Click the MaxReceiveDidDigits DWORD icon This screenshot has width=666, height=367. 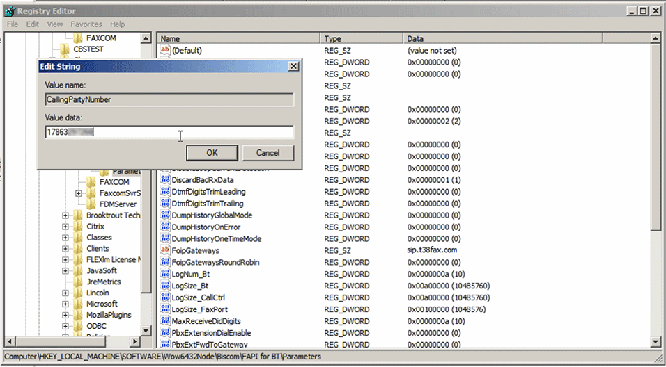pyautogui.click(x=165, y=321)
